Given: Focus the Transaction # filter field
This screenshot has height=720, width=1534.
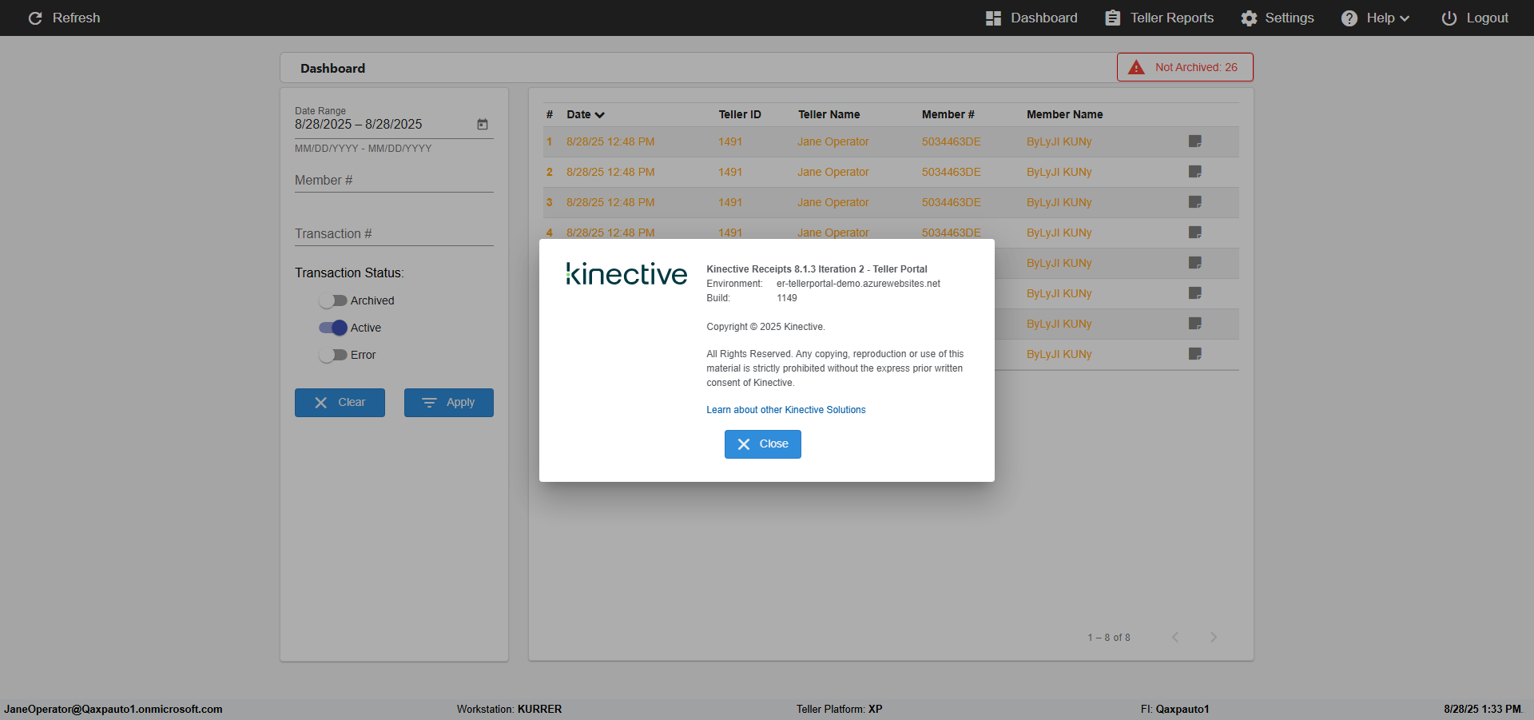Looking at the screenshot, I should [394, 234].
